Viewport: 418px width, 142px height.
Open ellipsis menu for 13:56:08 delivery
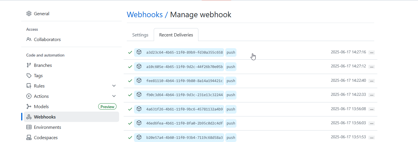point(372,109)
